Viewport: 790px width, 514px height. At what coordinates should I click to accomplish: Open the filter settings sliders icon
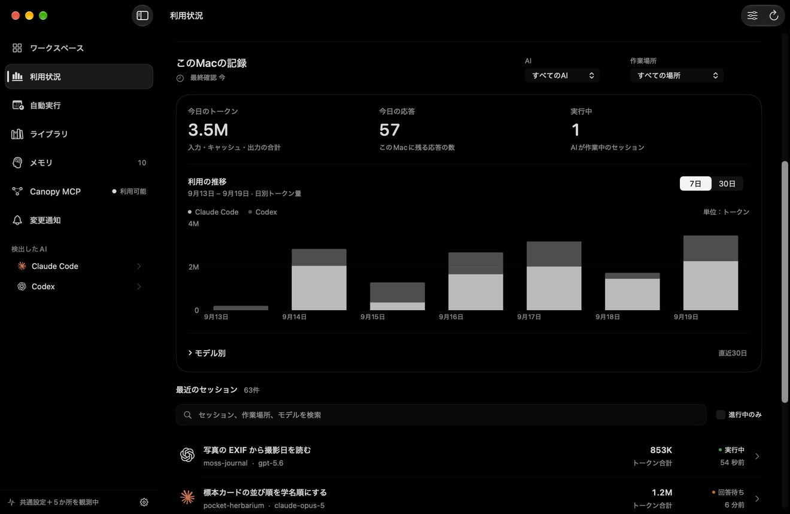tap(752, 16)
